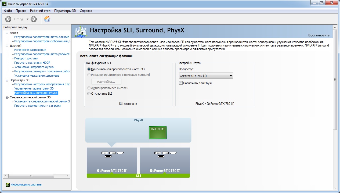Collapse the "Дисплей" tree node
Screen dimensions: 340x193
pos(7,46)
